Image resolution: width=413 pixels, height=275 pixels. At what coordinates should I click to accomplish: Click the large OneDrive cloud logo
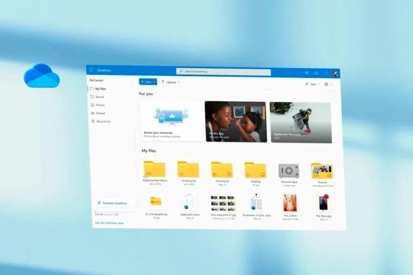pyautogui.click(x=41, y=76)
